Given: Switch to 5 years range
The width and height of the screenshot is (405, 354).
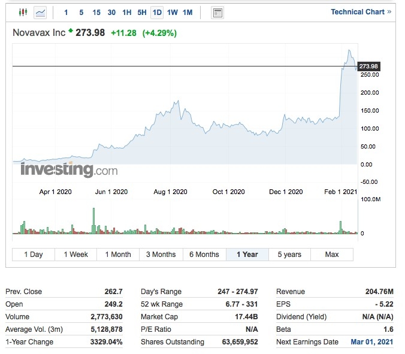Looking at the screenshot, I should [289, 255].
